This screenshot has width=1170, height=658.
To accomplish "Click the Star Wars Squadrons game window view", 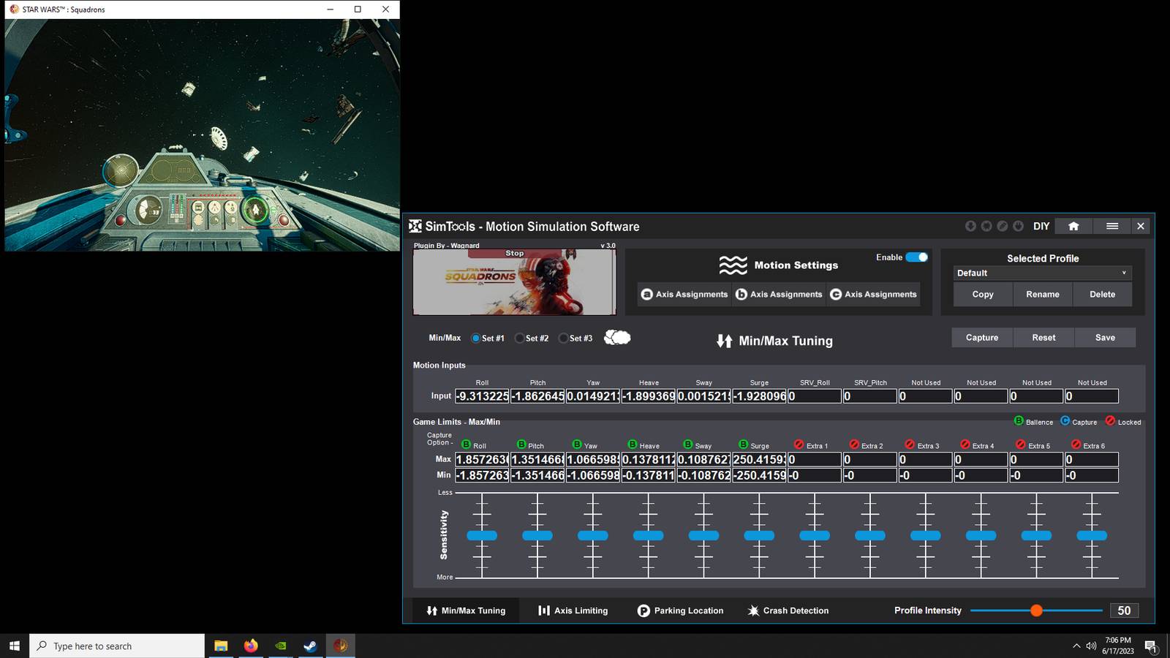I will click(x=202, y=135).
